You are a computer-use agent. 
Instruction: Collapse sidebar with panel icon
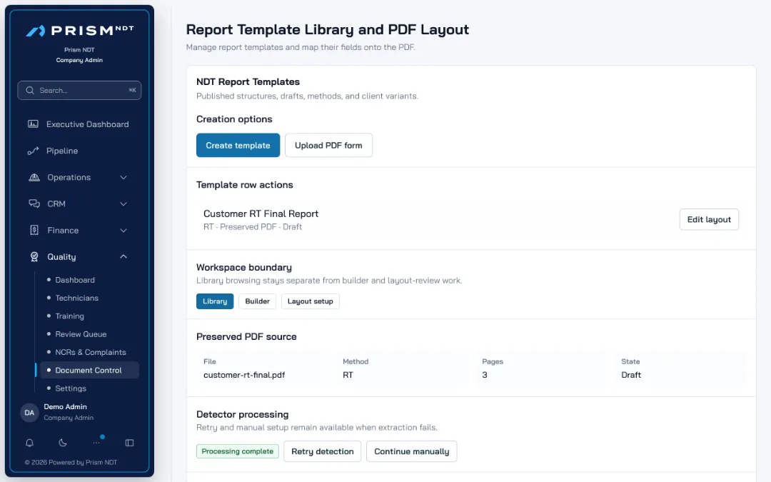130,443
